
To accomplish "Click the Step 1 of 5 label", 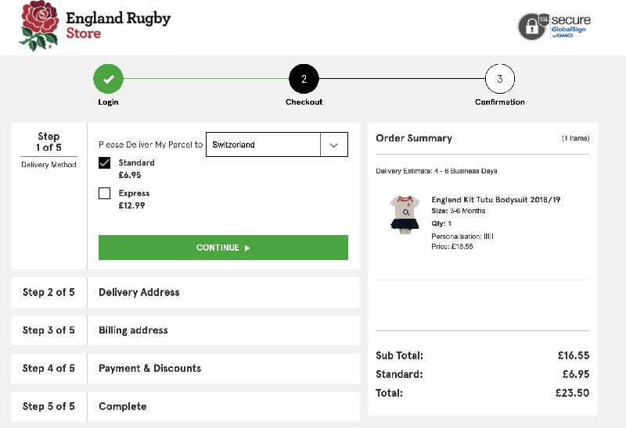I will [x=49, y=142].
